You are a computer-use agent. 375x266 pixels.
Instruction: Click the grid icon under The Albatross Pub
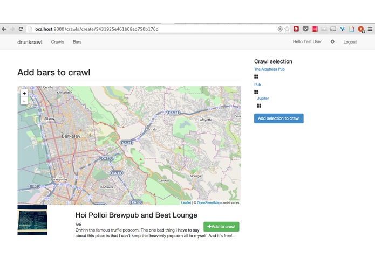(x=256, y=76)
